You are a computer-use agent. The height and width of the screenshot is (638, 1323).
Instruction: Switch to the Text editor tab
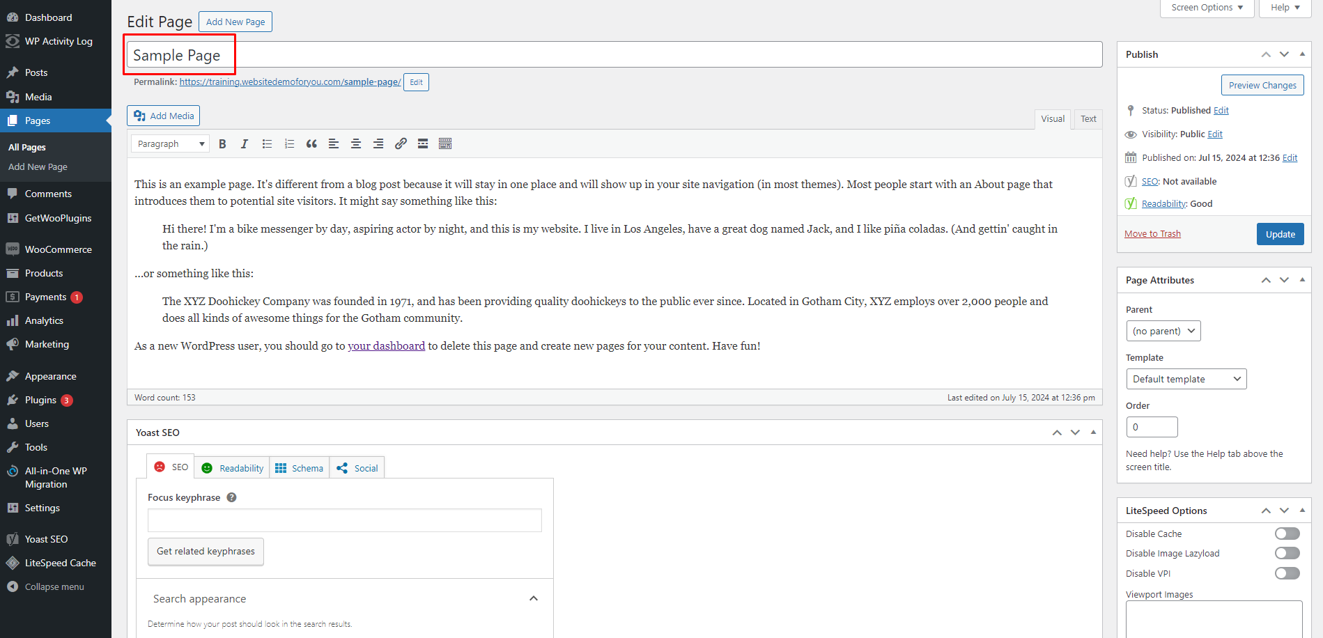click(x=1088, y=119)
